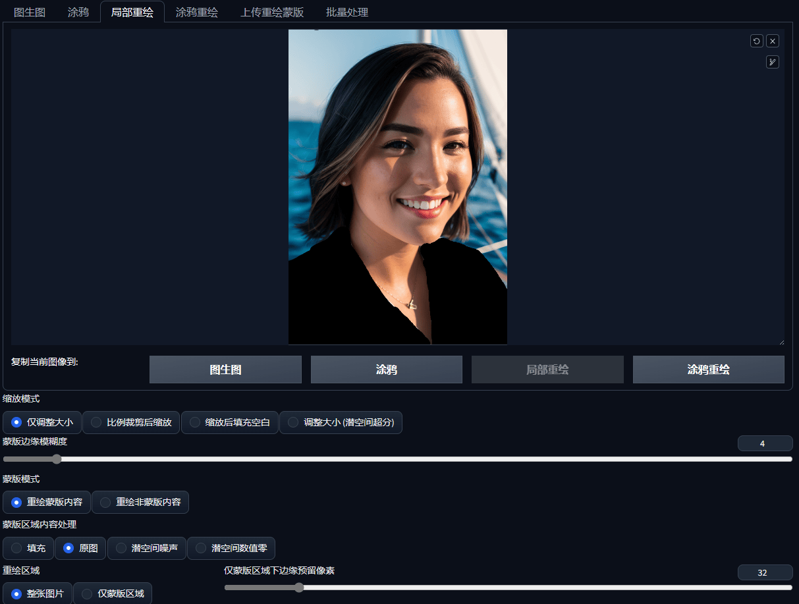Click the 蒙版边缘模糊度 value field

coord(765,443)
